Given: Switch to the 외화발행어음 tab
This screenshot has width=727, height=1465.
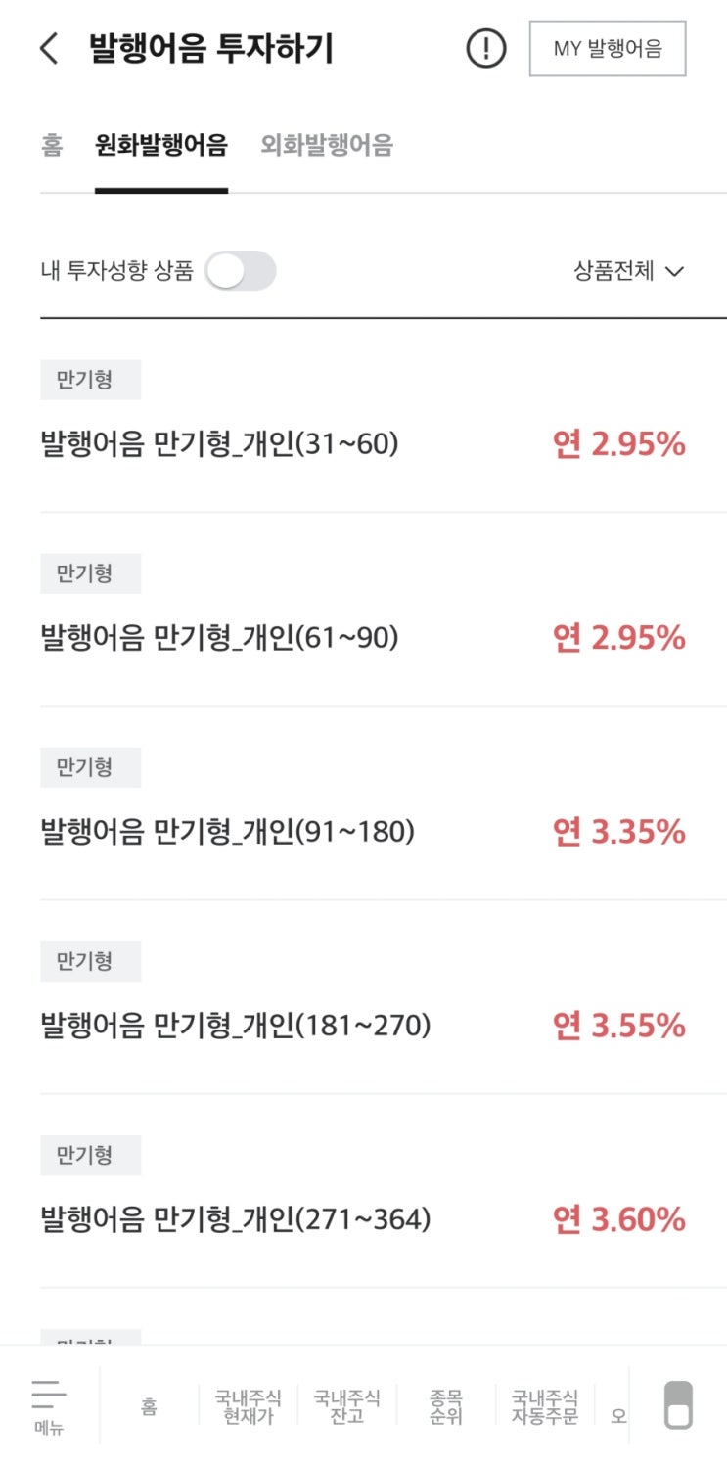Looking at the screenshot, I should (x=327, y=146).
